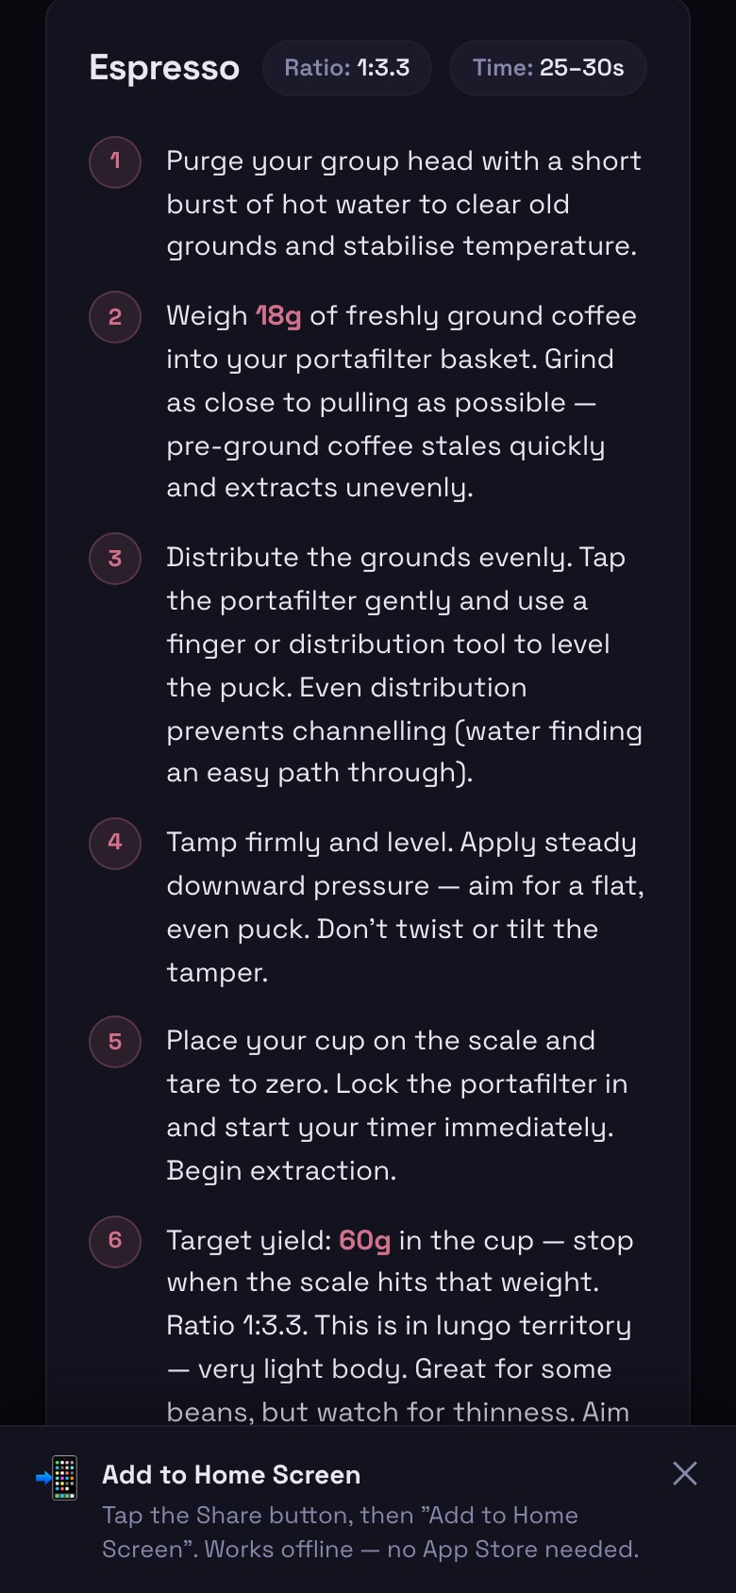Select the step 2 number badge

coord(114,317)
